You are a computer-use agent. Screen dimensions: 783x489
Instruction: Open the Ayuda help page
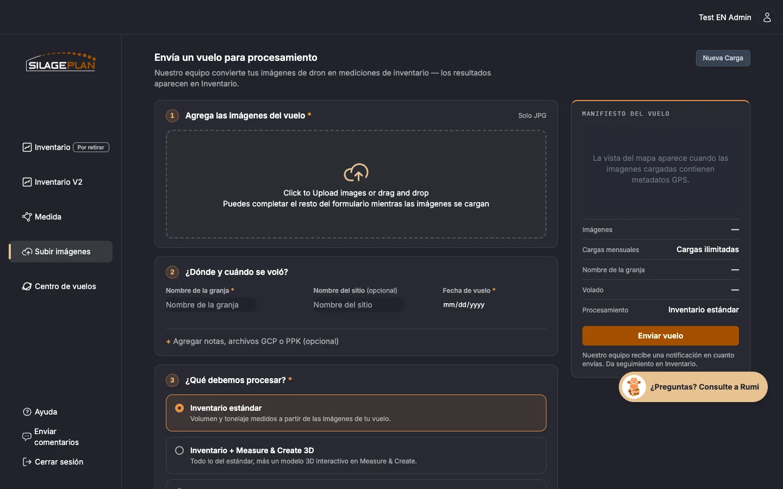coord(40,412)
